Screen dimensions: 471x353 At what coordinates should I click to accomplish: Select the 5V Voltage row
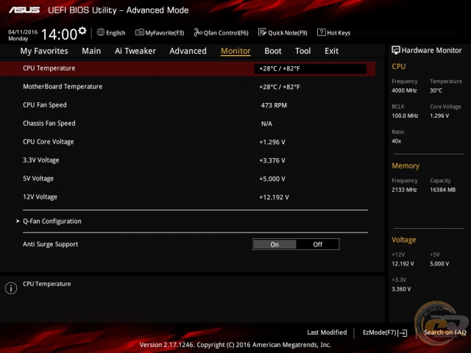pos(188,179)
